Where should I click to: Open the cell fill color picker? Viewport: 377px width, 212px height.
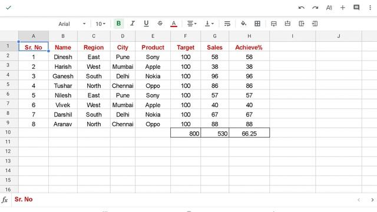(x=243, y=24)
